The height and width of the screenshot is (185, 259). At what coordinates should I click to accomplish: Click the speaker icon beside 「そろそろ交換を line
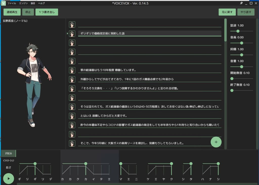tap(72, 89)
